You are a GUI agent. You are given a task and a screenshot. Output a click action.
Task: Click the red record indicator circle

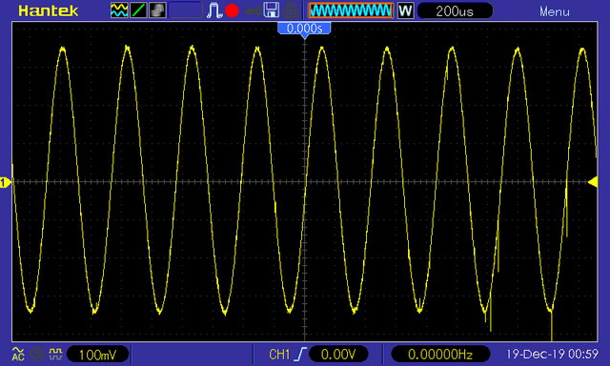(232, 10)
